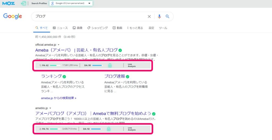Click the official.ameba.jp URL text
Image resolution: width=272 pixels, height=140 pixels.
click(46, 45)
